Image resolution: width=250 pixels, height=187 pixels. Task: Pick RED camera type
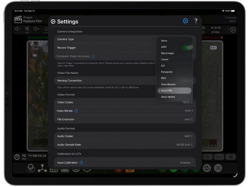(174, 78)
